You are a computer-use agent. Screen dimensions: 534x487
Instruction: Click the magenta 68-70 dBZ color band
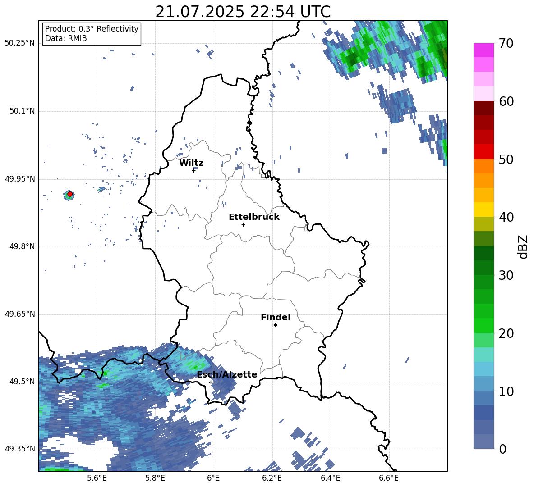point(483,50)
